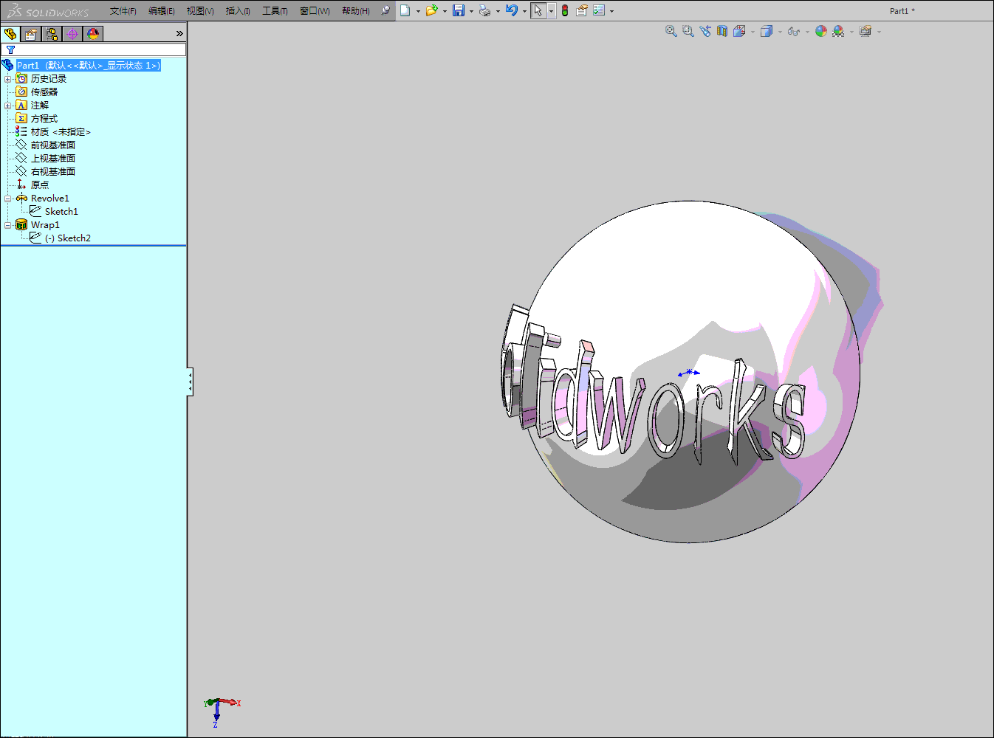
Task: Activate the Select cursor tool
Action: coord(538,11)
